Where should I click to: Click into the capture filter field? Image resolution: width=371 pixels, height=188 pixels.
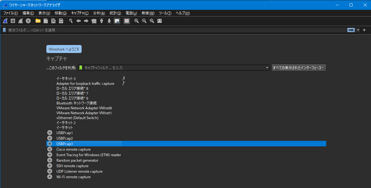[174, 68]
